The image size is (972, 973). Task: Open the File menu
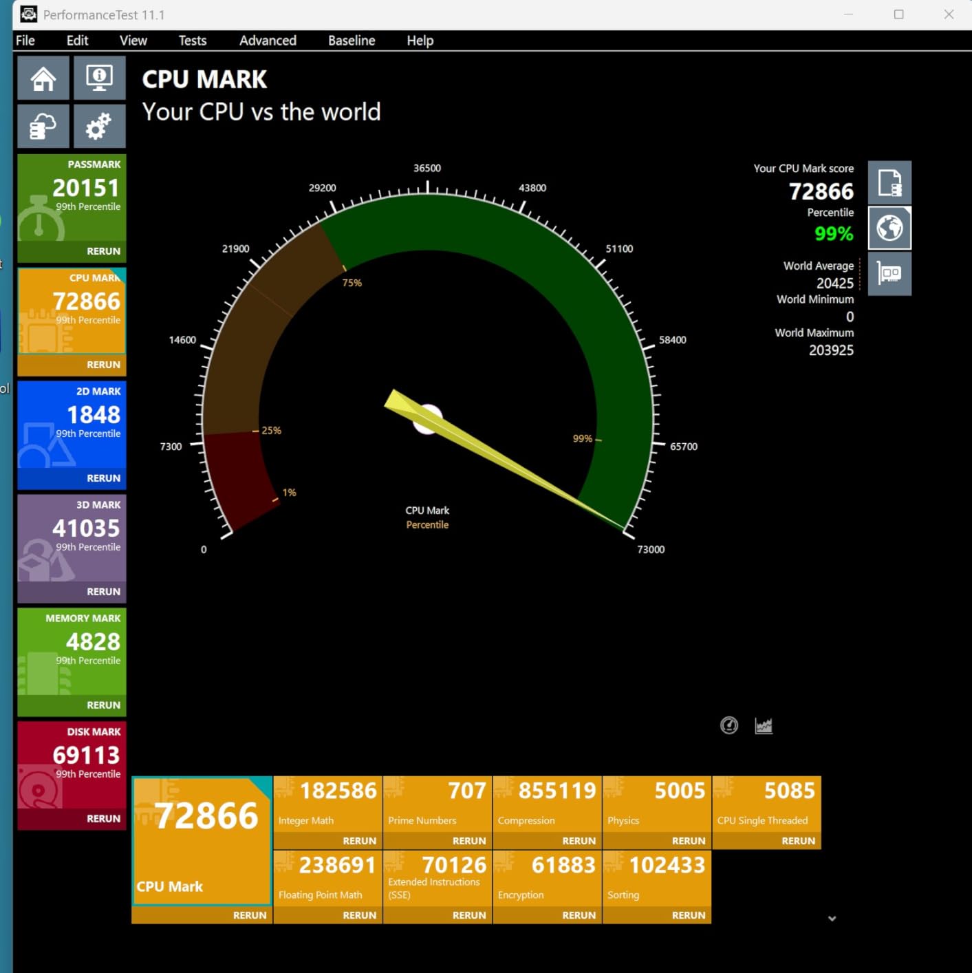(25, 41)
